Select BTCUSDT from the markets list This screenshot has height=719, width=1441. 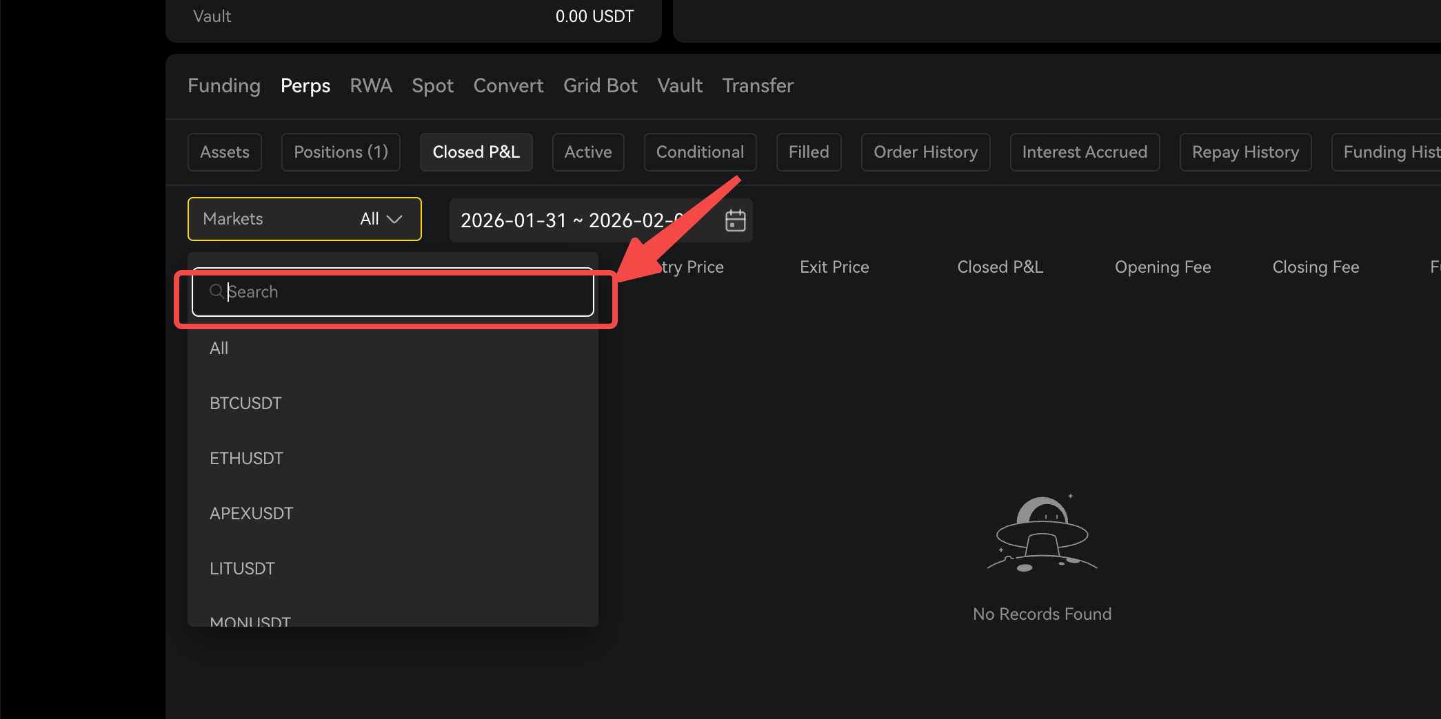click(245, 403)
